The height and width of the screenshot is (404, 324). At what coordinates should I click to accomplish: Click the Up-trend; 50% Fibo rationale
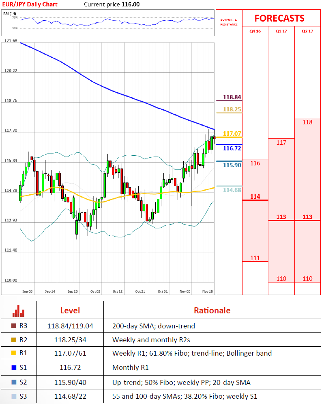tap(181, 382)
